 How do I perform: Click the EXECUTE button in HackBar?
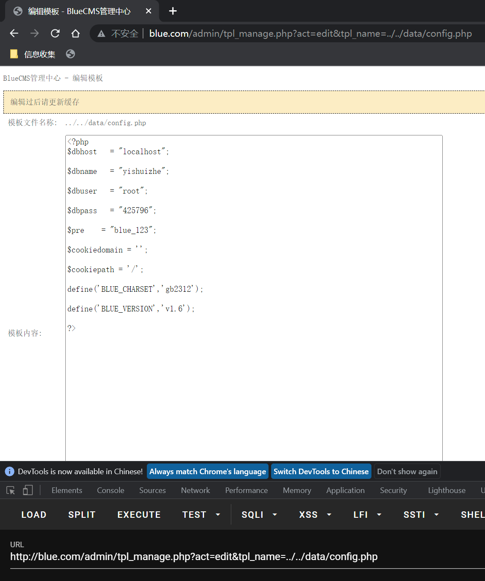tap(139, 515)
